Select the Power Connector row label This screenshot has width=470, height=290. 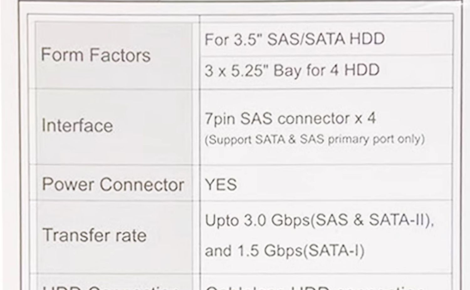(113, 184)
